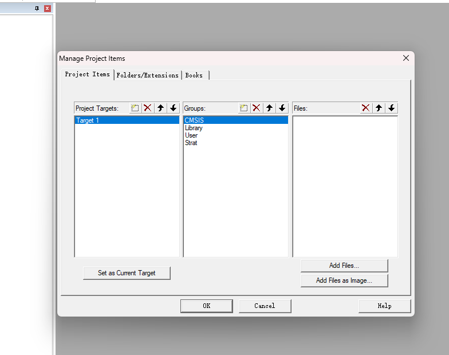Delete selected target with red X icon
Viewport: 449px width, 355px height.
148,108
